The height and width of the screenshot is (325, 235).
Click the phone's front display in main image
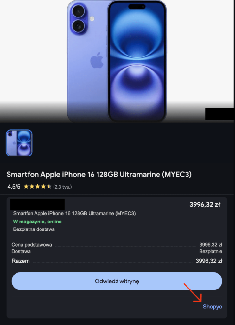pyautogui.click(x=137, y=62)
